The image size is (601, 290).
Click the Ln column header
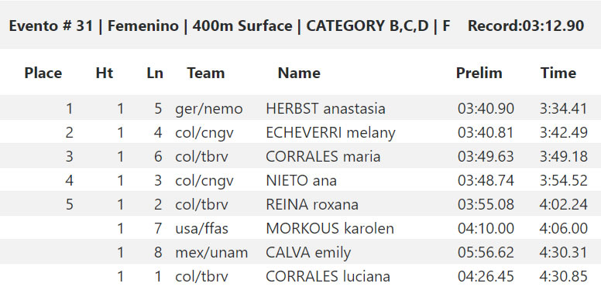coord(155,73)
